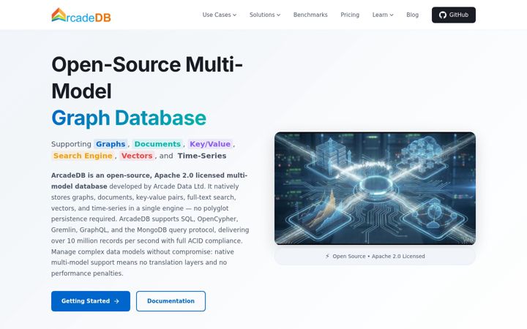Click the Use Cases nav label
The width and height of the screenshot is (527, 329).
coord(217,15)
